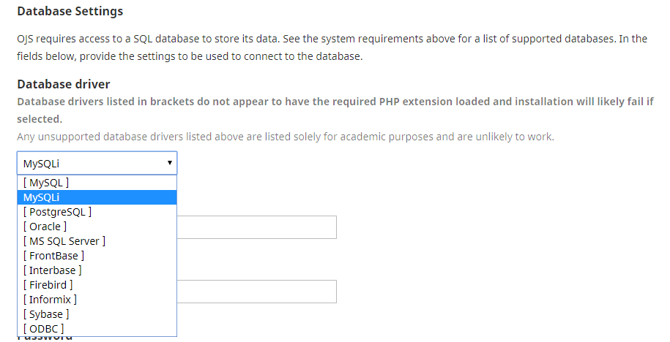Pick the [ Sybase ] driver option

click(46, 314)
